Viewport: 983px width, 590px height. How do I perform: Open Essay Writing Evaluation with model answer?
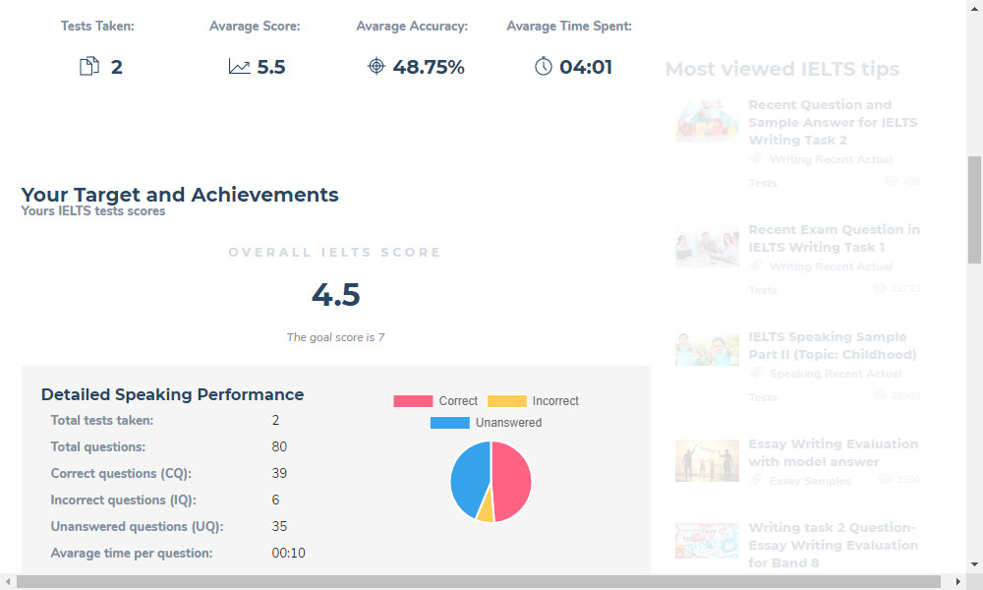point(833,452)
